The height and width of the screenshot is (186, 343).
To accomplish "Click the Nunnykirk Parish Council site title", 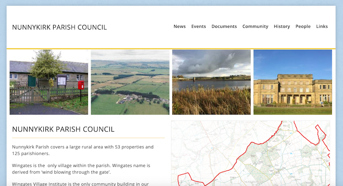I will [60, 27].
